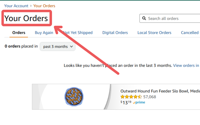Image resolution: width=200 pixels, height=125 pixels.
Task: Click the star rating of Outward Hound bowl
Action: click(x=131, y=97)
